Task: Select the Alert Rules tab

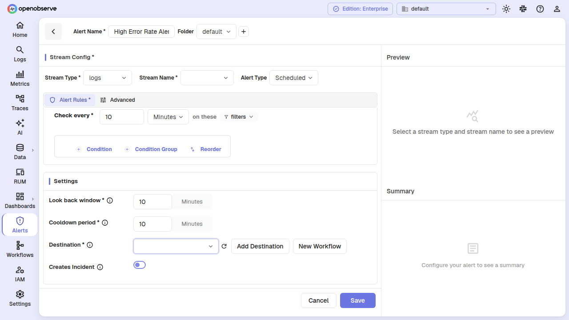Action: coord(70,100)
